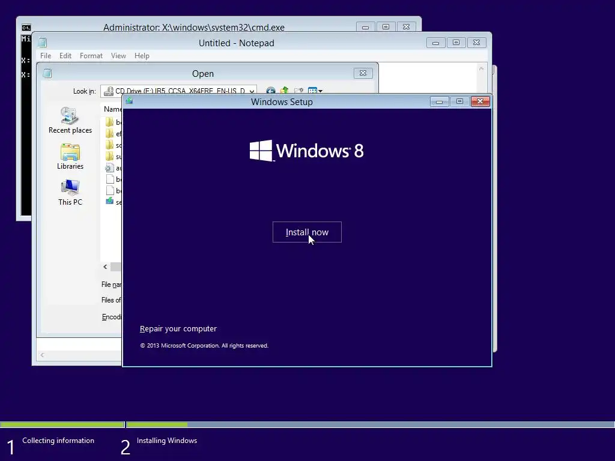
Task: Maximize the Windows Setup window
Action: (x=459, y=101)
